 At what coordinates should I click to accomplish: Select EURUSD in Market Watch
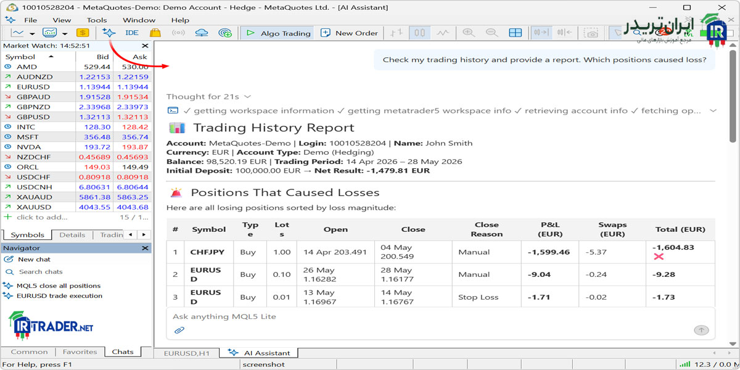(x=76, y=87)
